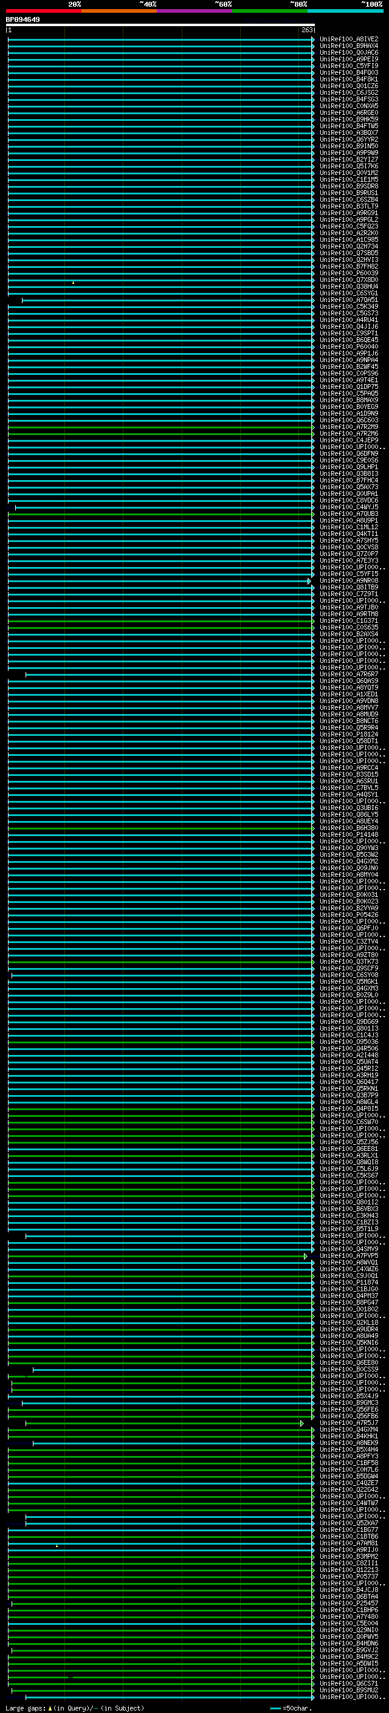The height and width of the screenshot is (1713, 389).
Task: Click the purple ~60% identity color segment
Action: pos(195,11)
